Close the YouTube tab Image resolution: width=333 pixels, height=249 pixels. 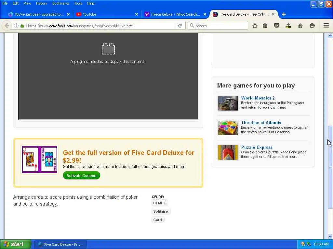[137, 14]
